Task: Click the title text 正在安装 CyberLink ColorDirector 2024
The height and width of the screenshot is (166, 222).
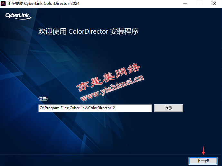Action: [43, 4]
